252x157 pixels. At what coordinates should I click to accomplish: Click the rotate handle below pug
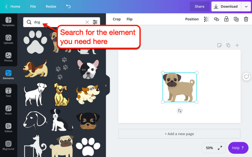(x=180, y=111)
